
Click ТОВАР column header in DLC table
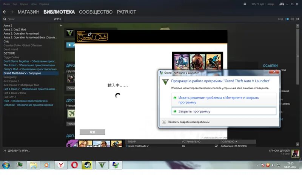point(131,142)
